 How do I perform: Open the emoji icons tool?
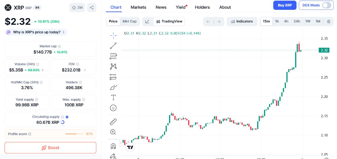[x=113, y=108]
